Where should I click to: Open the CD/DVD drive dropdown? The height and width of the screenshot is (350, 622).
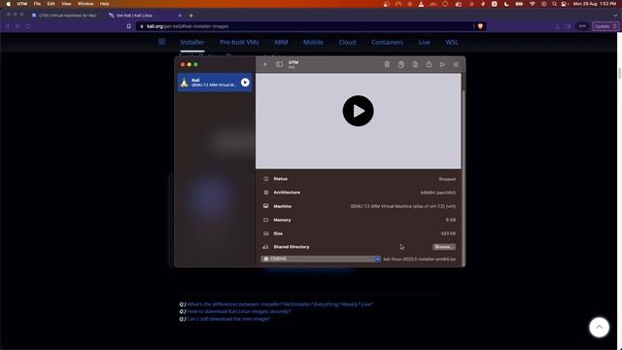321,259
